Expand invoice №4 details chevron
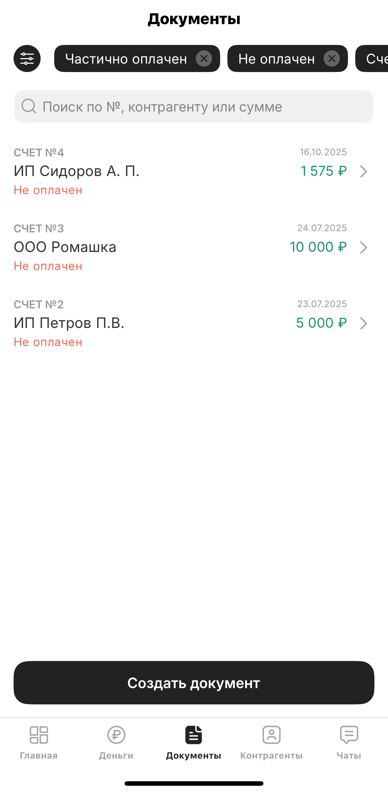Screen dimensions: 388x793 [363, 172]
